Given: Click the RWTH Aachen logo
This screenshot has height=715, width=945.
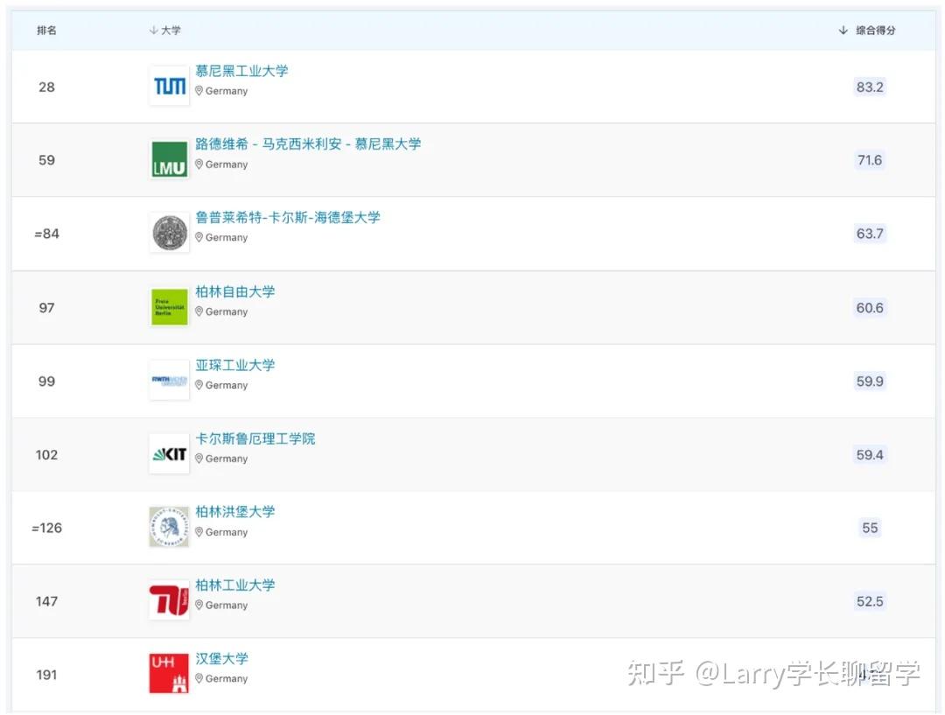Looking at the screenshot, I should coord(170,381).
